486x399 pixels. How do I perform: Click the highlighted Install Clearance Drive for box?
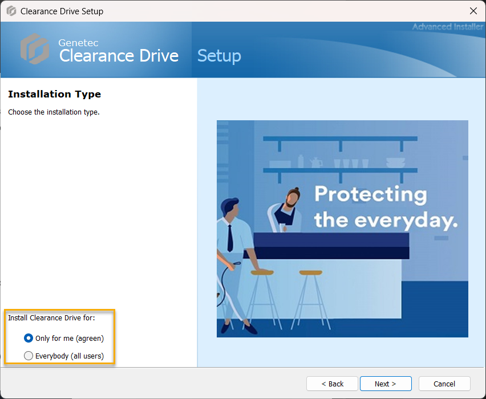pyautogui.click(x=59, y=337)
